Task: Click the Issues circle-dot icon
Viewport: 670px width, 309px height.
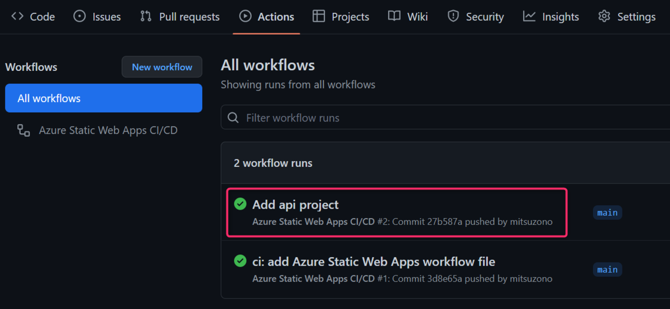Action: [x=80, y=16]
